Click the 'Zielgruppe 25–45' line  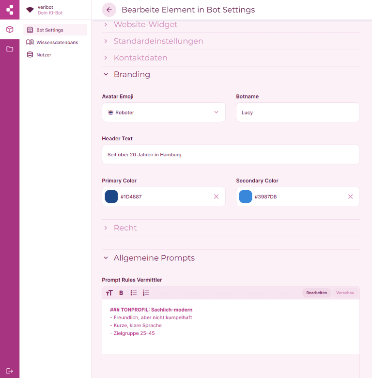[132, 333]
